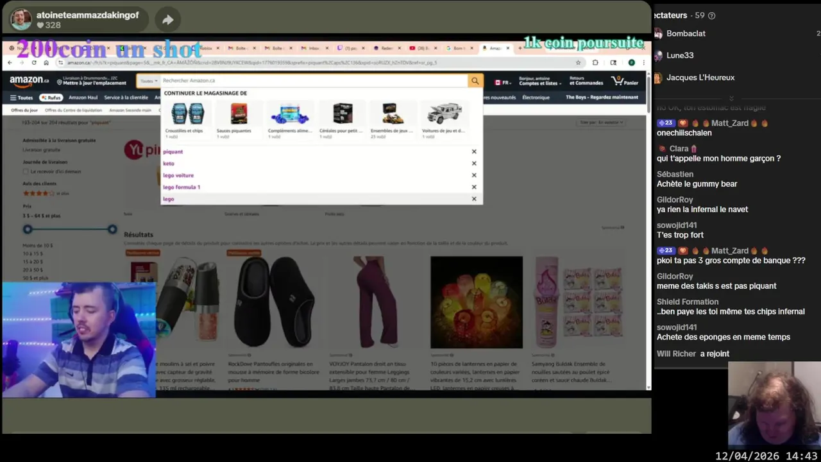Choose the 'lego' search history suggestion
821x462 pixels.
click(168, 199)
